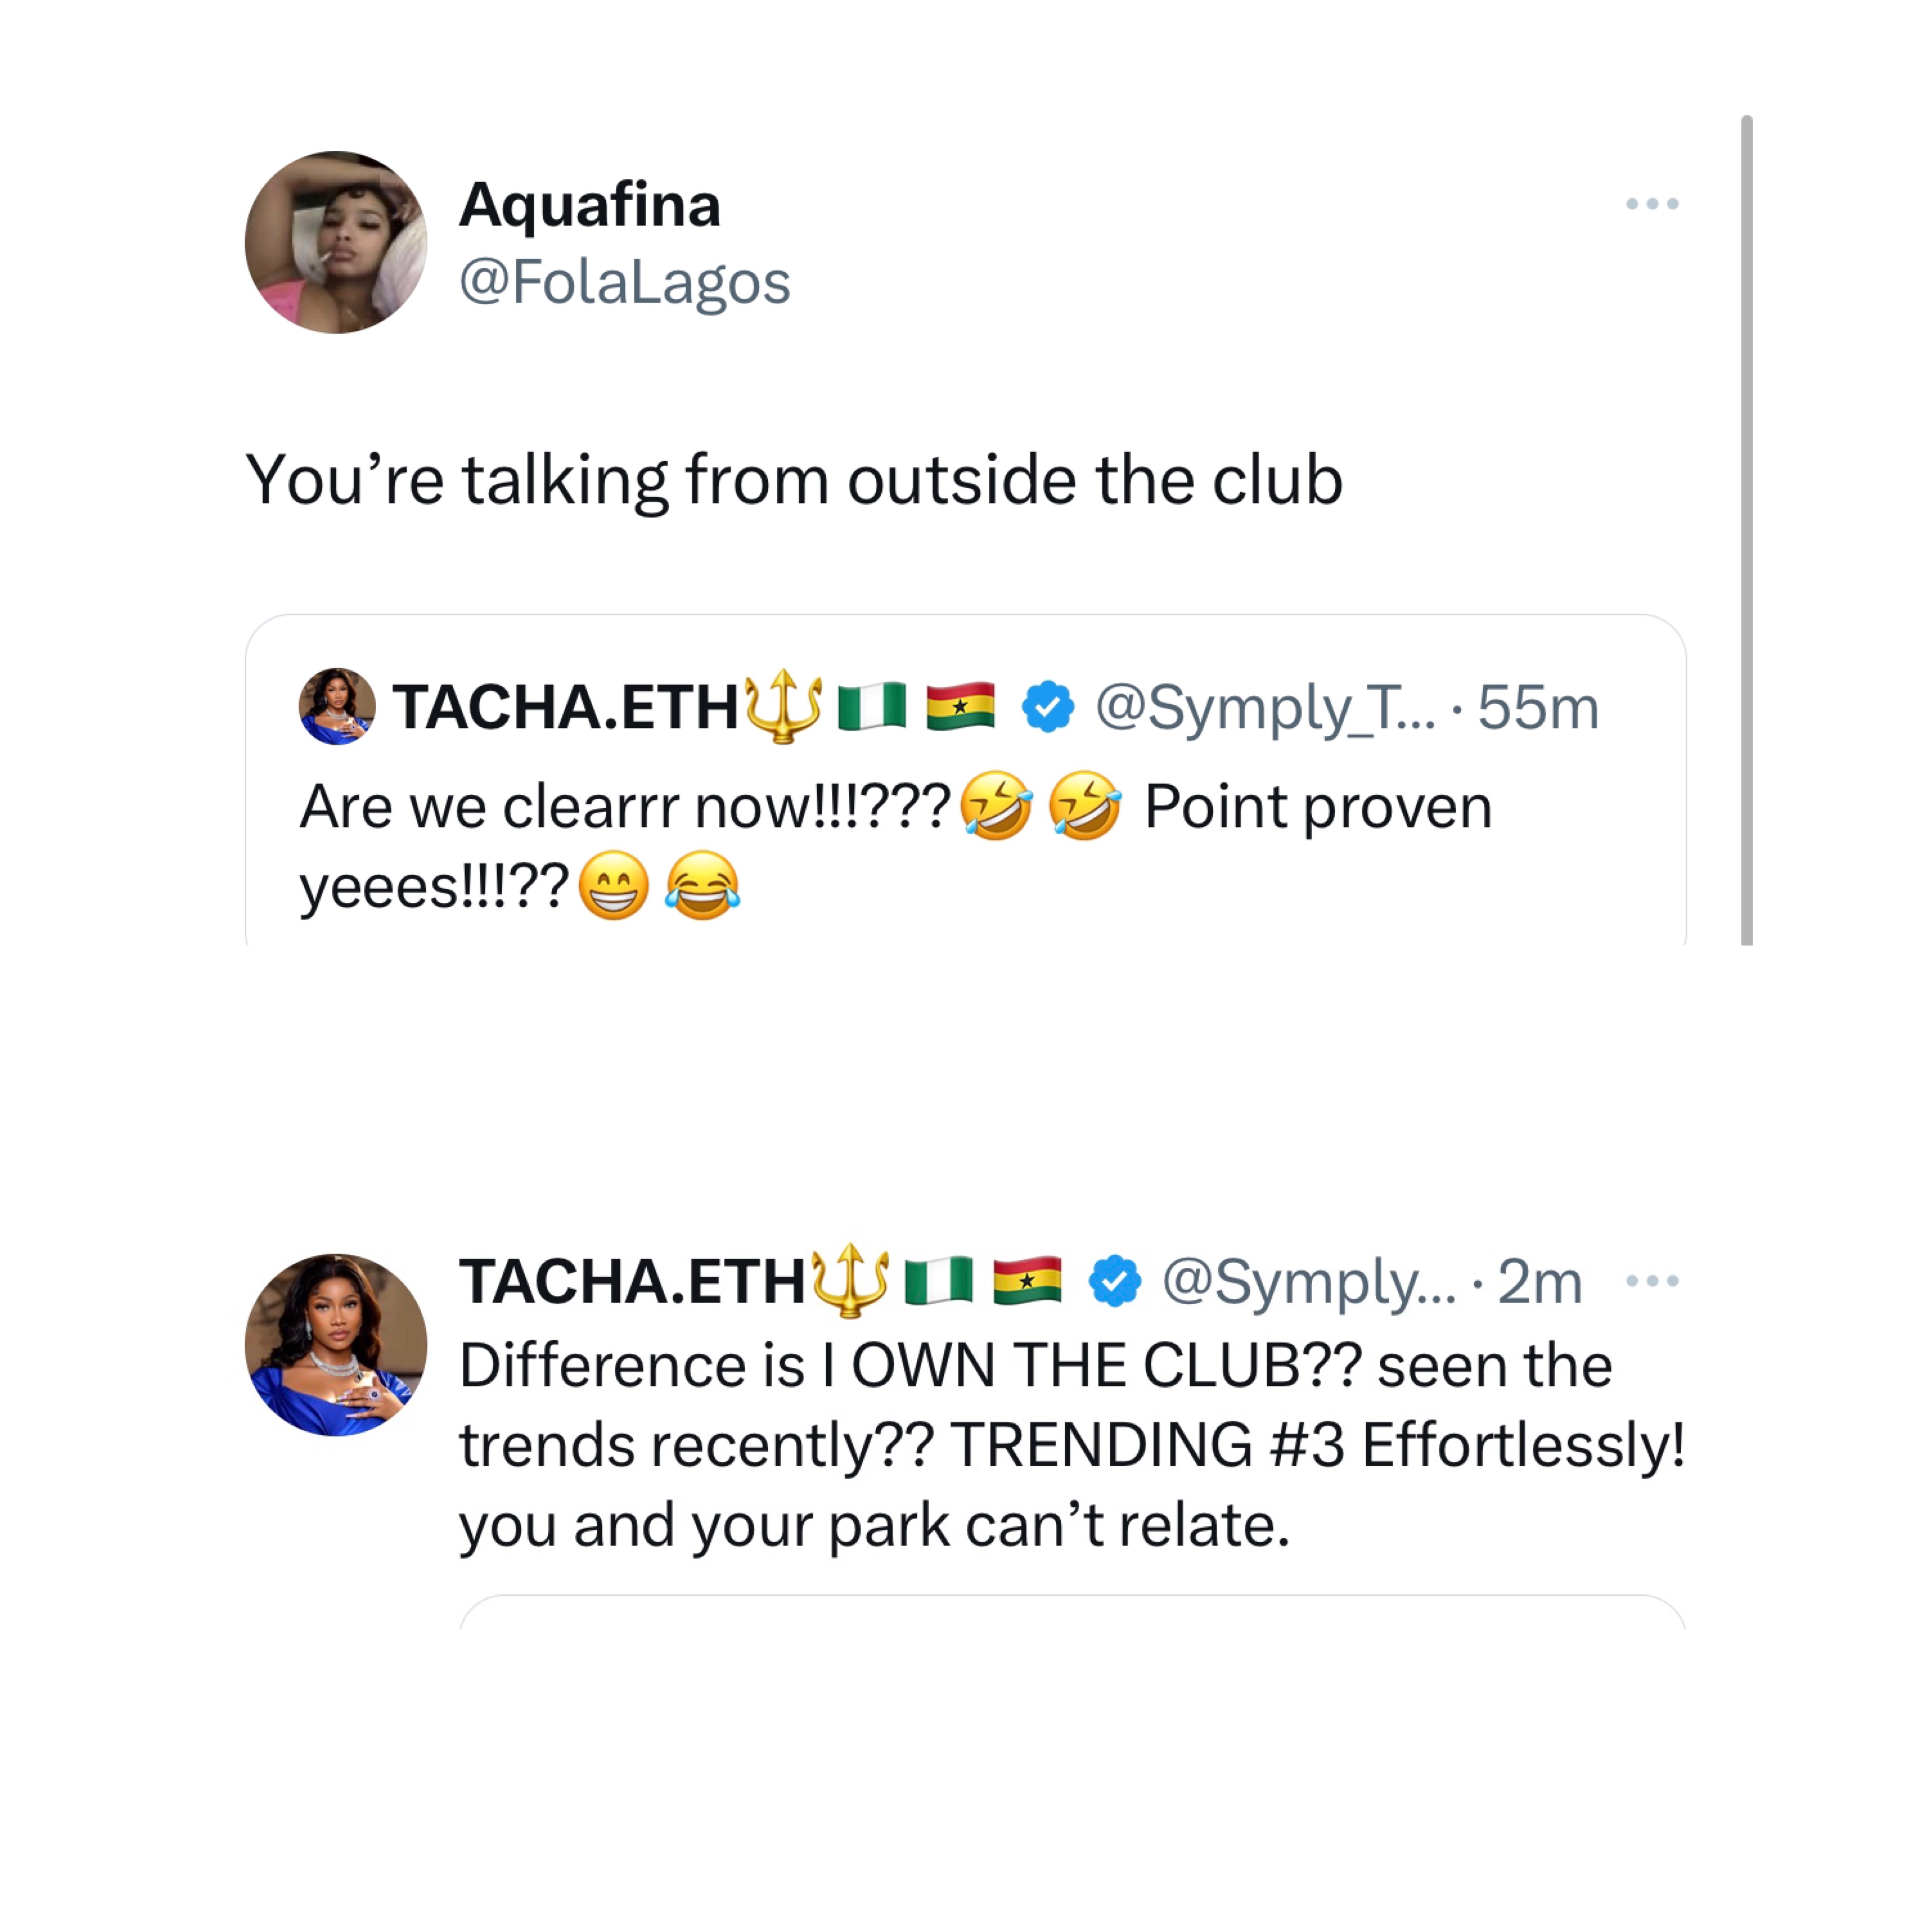Click the "You're talking from outside the club" text
Image resolution: width=1932 pixels, height=1932 pixels.
(x=794, y=480)
